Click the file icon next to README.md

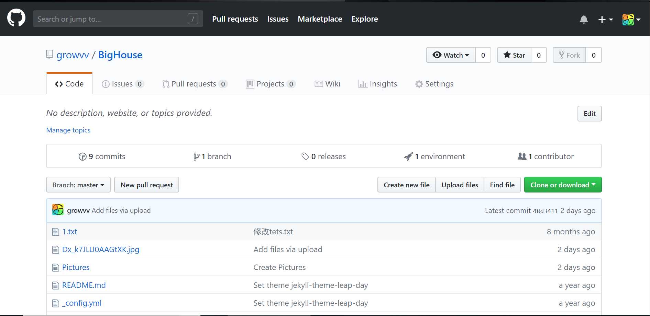point(56,285)
